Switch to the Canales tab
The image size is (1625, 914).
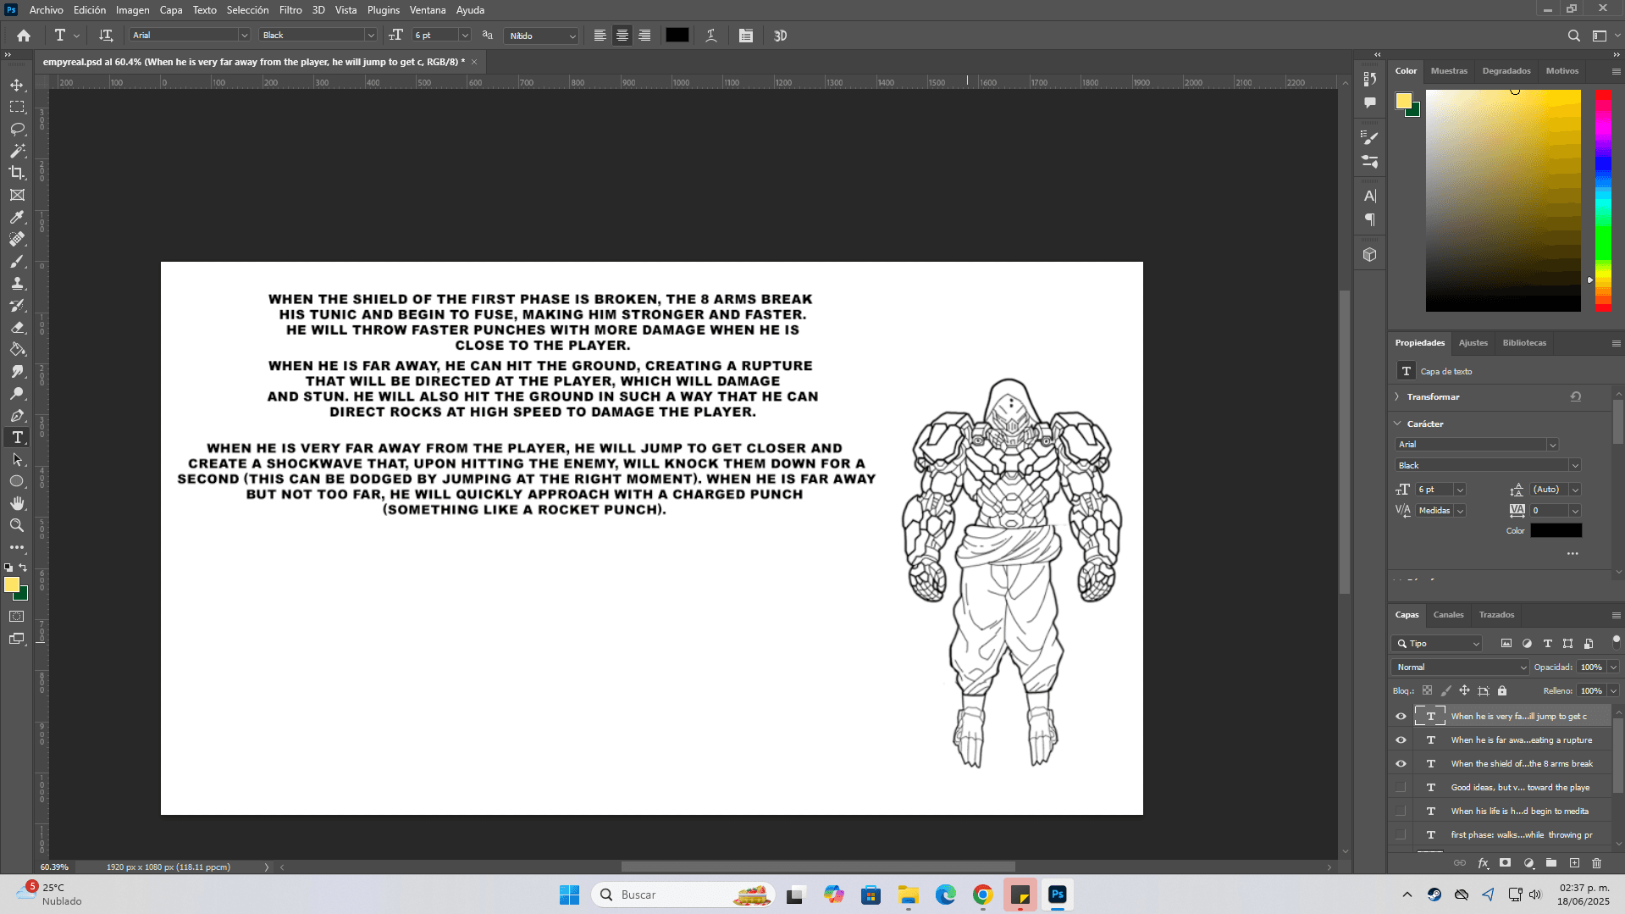1448,614
